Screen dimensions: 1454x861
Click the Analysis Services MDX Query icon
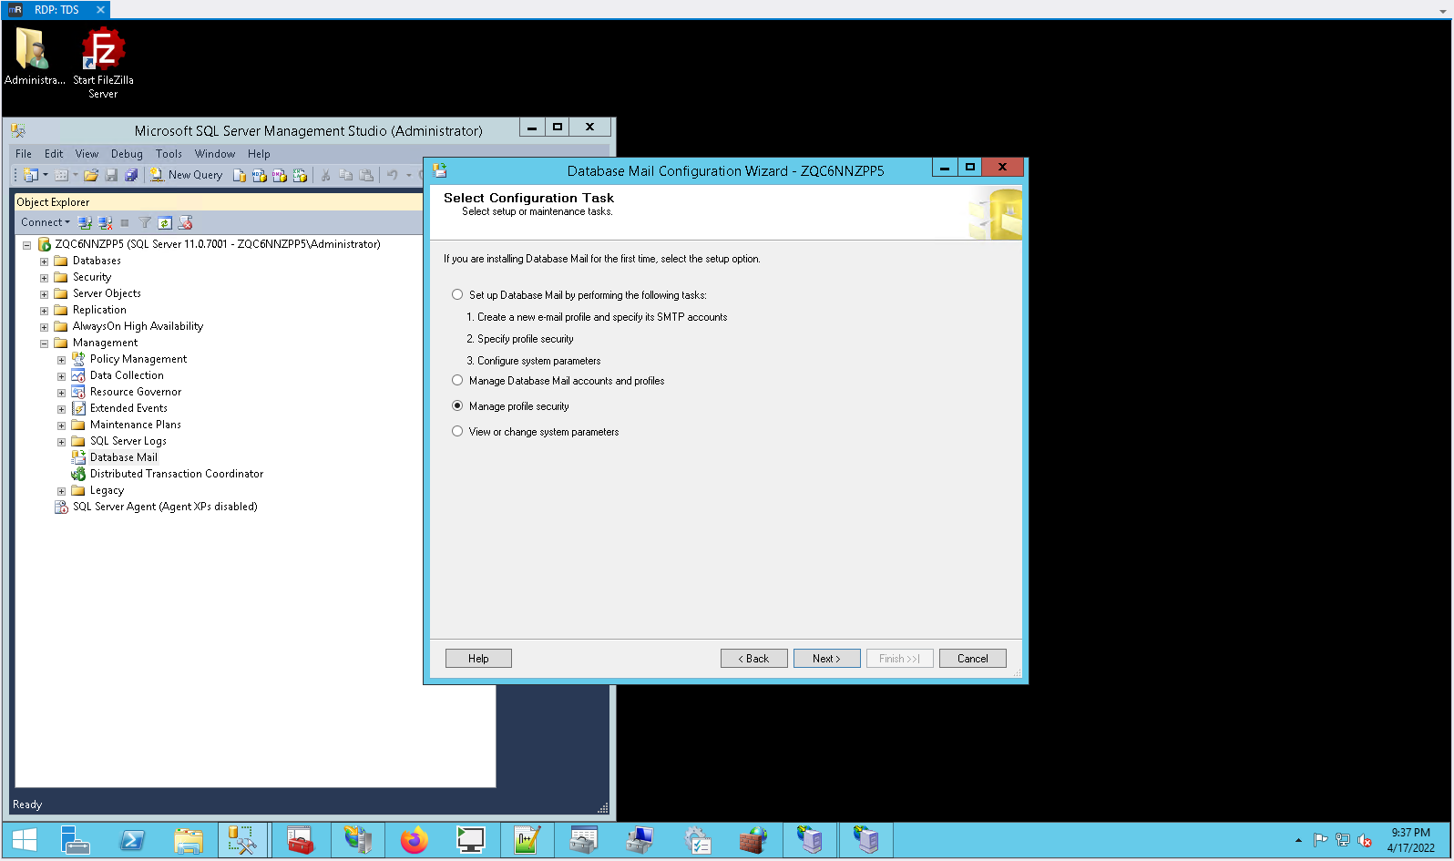click(x=260, y=175)
